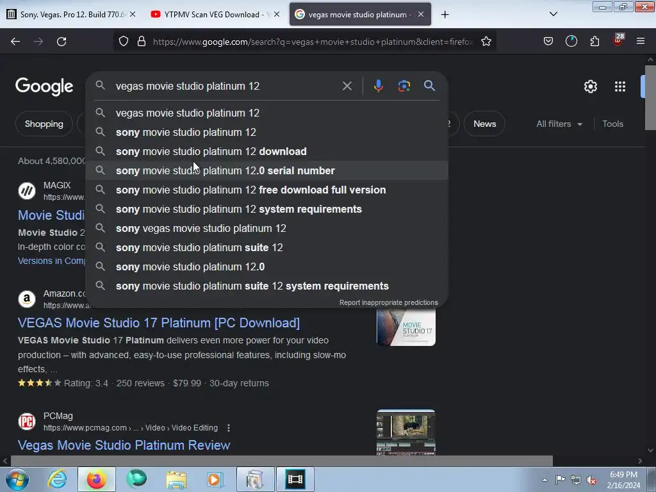Reload the current page
Viewport: 656px width, 492px height.
click(61, 42)
